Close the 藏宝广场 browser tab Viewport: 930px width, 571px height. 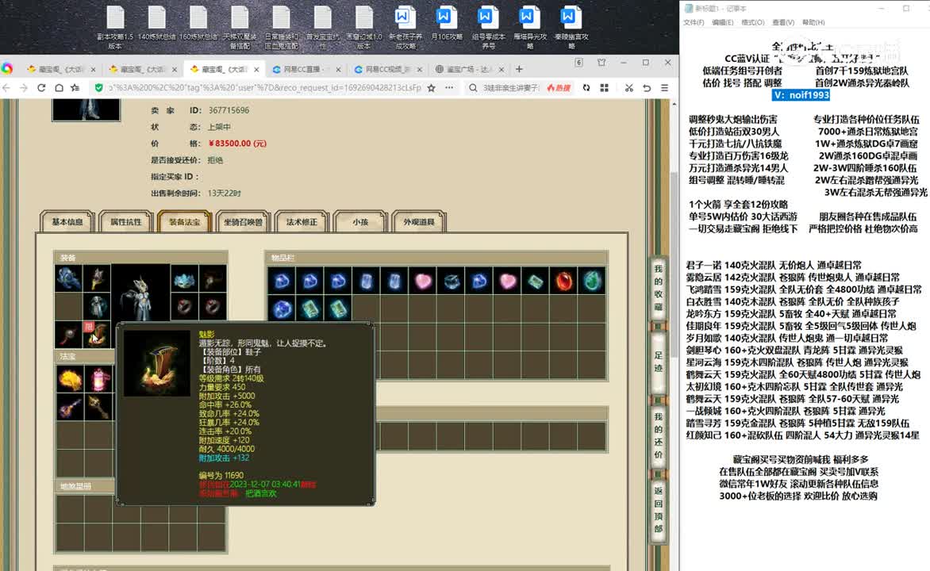coord(502,69)
